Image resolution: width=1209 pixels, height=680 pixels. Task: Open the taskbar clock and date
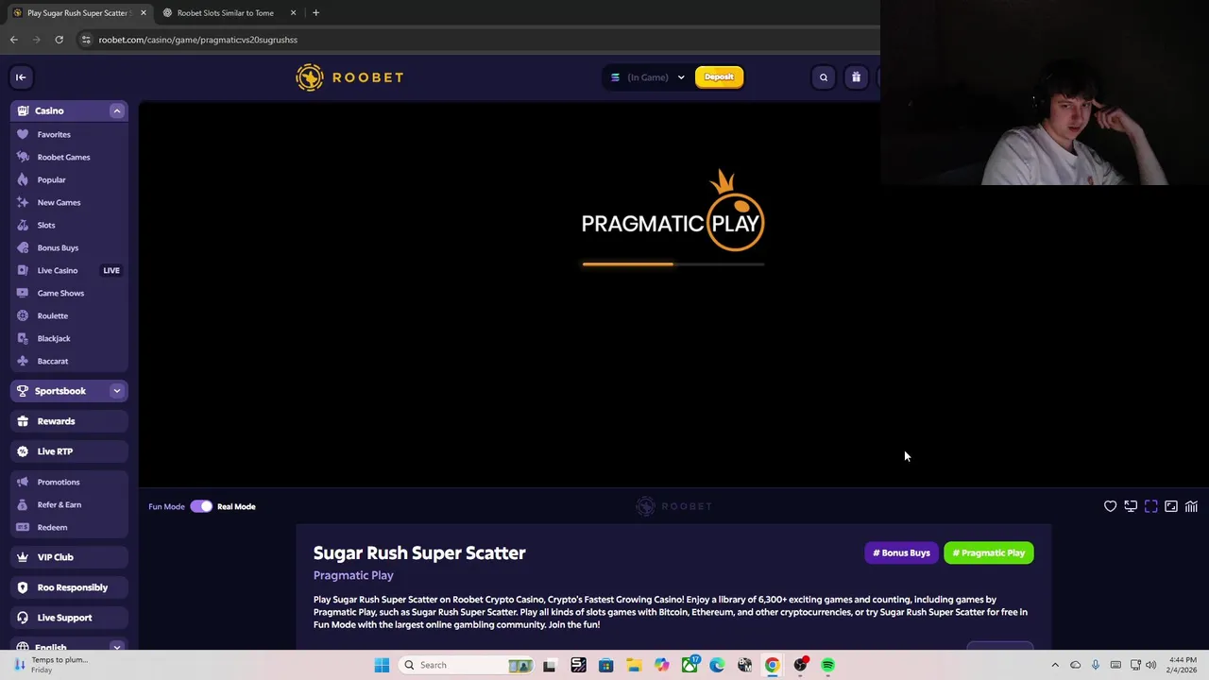coord(1183,665)
